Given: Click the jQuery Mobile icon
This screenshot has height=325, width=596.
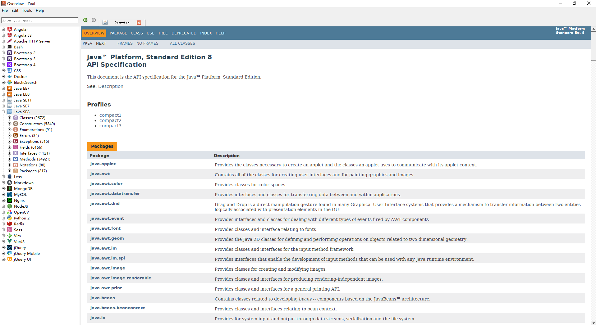Looking at the screenshot, I should point(10,254).
